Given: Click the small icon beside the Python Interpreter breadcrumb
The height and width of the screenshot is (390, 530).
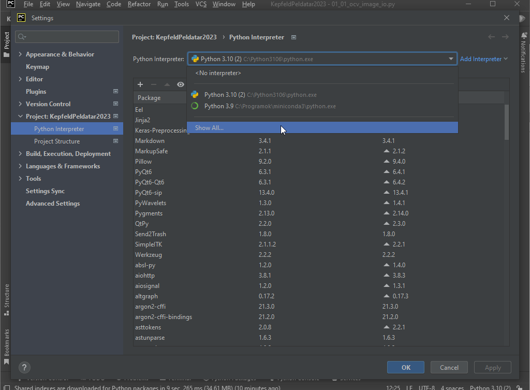Looking at the screenshot, I should pos(294,37).
